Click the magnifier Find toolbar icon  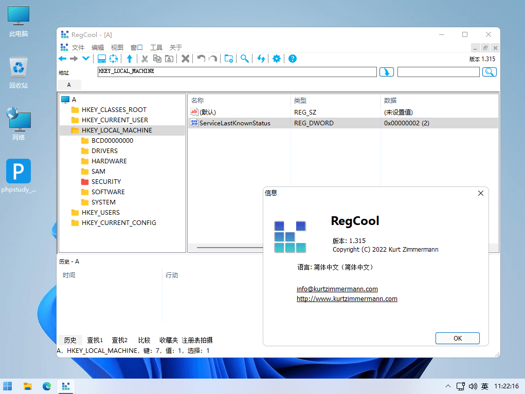point(245,59)
